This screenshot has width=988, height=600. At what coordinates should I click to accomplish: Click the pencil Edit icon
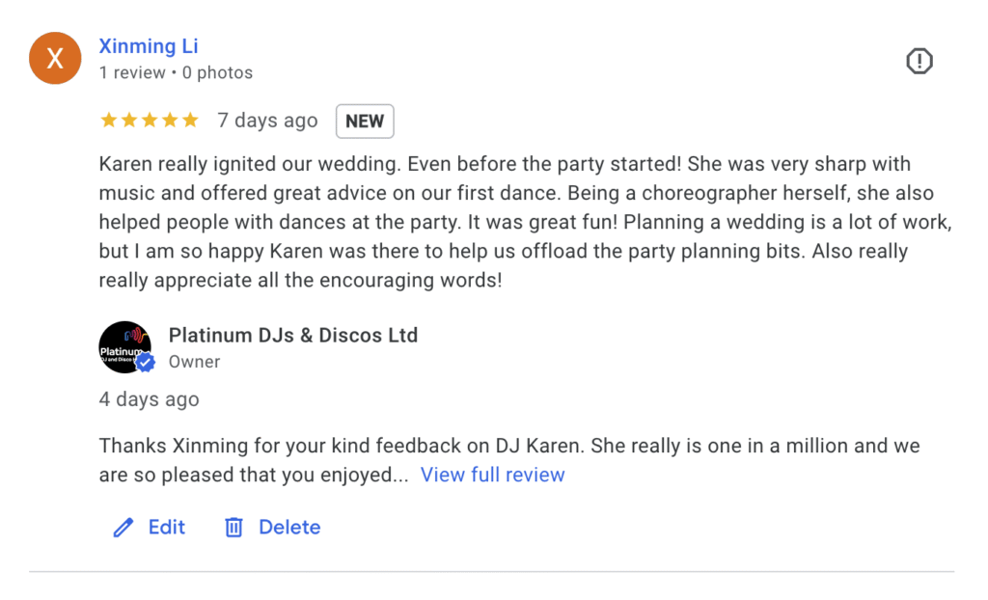pyautogui.click(x=123, y=528)
